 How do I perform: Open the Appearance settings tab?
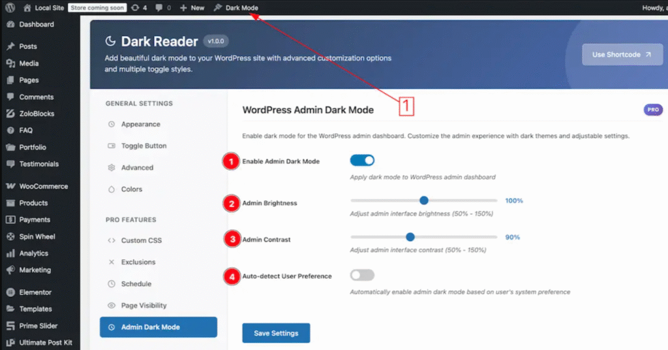tap(159, 124)
